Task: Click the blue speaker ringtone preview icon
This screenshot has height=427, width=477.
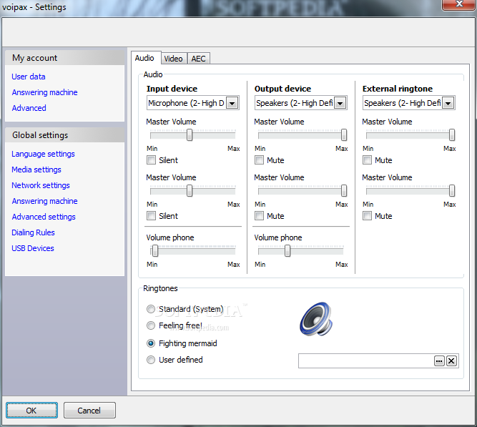Action: 316,319
